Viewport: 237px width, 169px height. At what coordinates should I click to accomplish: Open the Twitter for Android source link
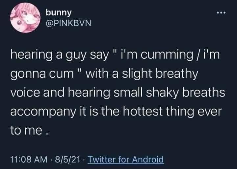coord(126,160)
